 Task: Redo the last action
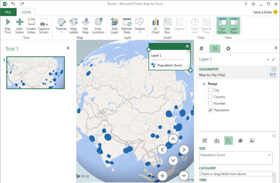[22, 4]
